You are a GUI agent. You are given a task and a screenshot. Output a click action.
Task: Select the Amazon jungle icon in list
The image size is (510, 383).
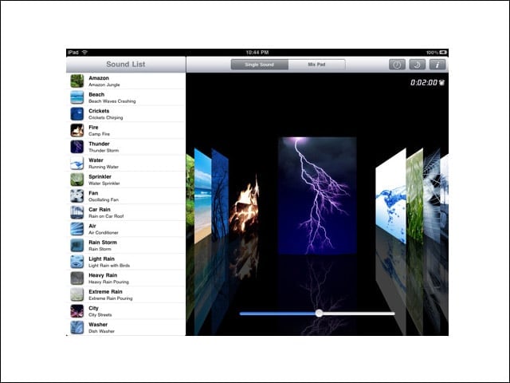77,81
